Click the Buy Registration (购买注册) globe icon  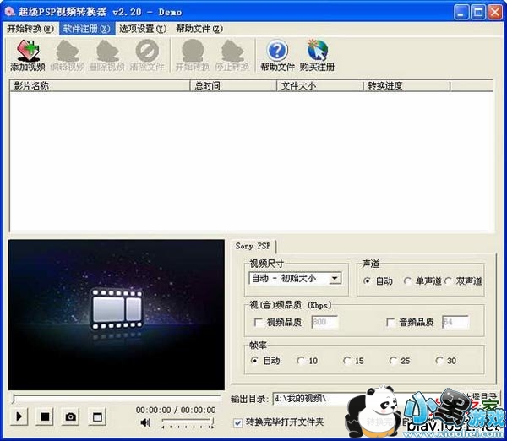(x=317, y=55)
